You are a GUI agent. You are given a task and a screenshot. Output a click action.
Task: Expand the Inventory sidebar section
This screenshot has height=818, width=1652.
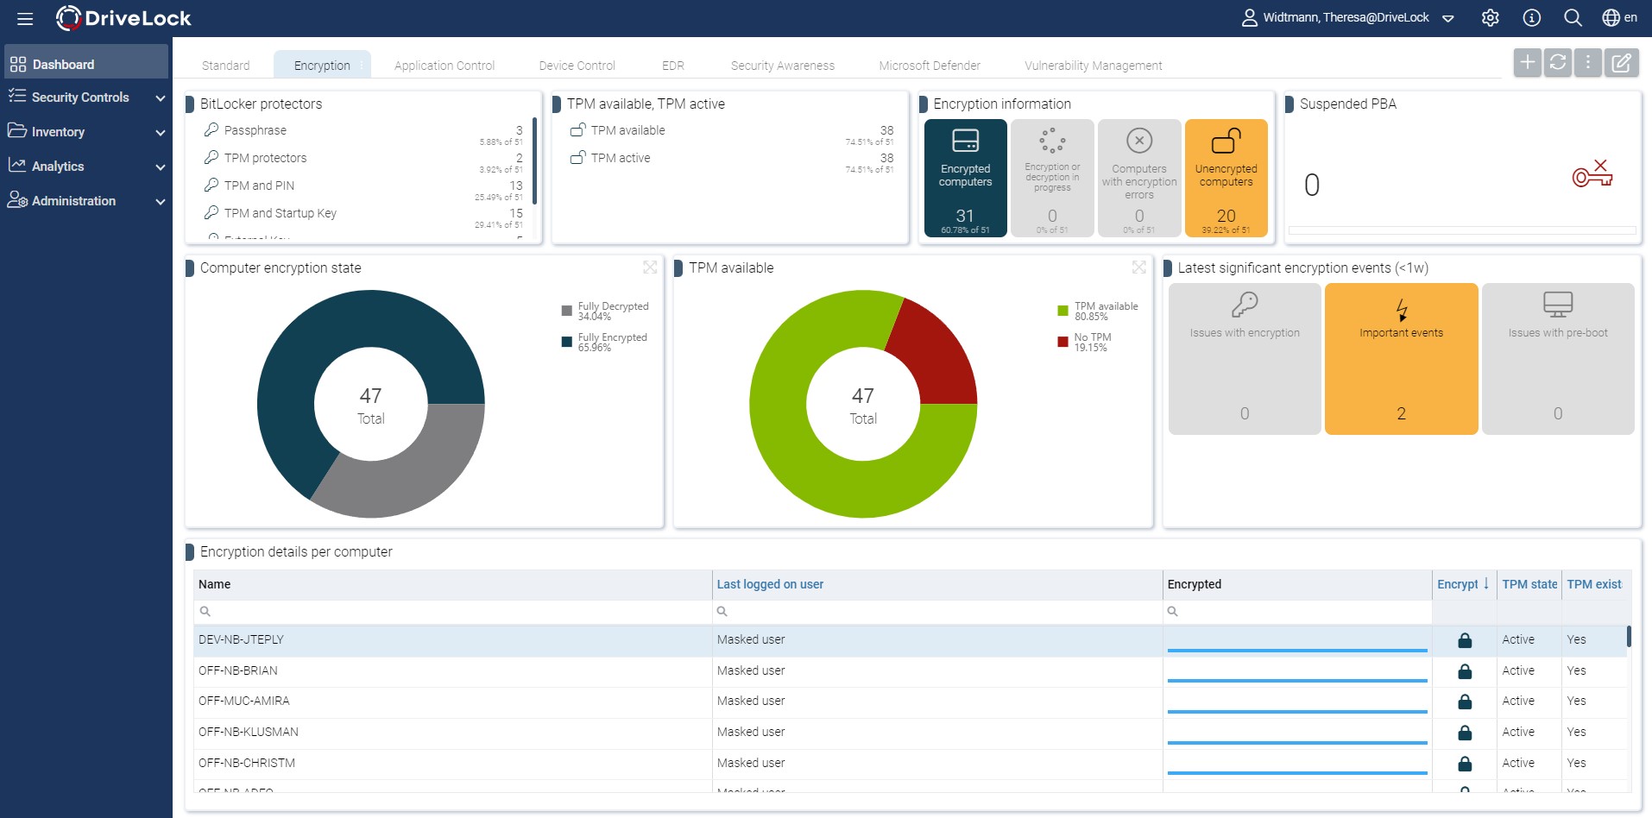[x=160, y=133]
